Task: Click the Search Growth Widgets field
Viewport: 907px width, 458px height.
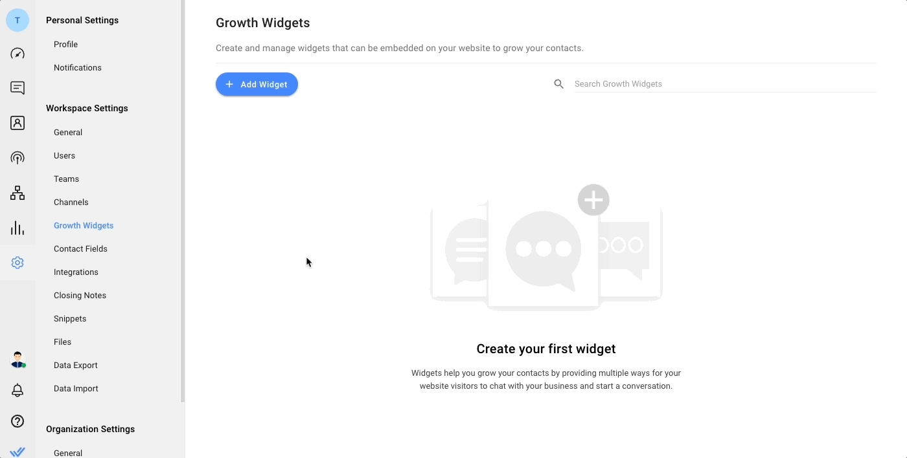Action: tap(725, 84)
